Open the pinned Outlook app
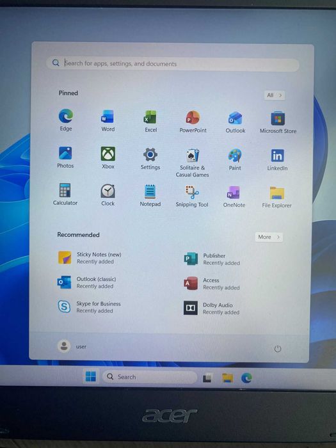Screen dimensions: 336x448 (x=235, y=122)
